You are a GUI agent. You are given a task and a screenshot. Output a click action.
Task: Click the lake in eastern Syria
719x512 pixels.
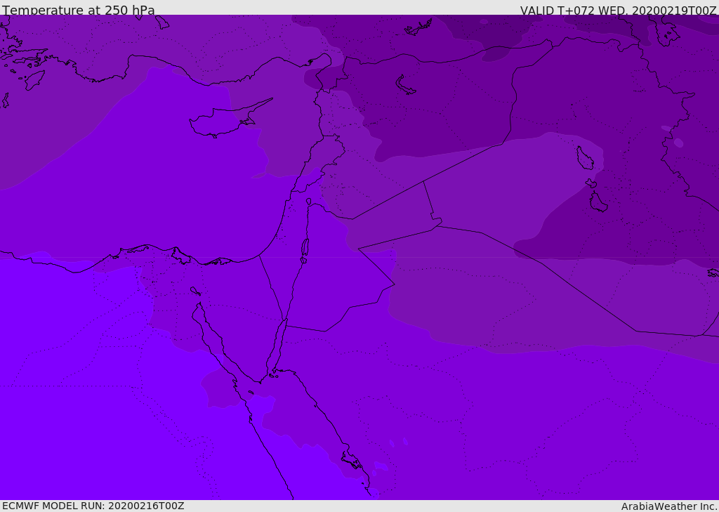coord(405,86)
